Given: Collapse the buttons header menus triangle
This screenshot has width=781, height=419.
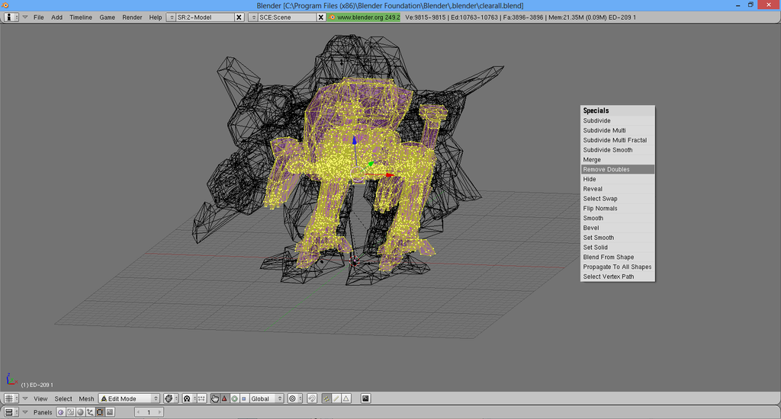Looking at the screenshot, I should point(25,412).
